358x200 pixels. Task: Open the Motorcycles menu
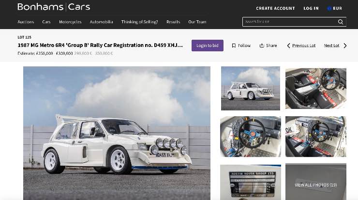[x=70, y=22]
